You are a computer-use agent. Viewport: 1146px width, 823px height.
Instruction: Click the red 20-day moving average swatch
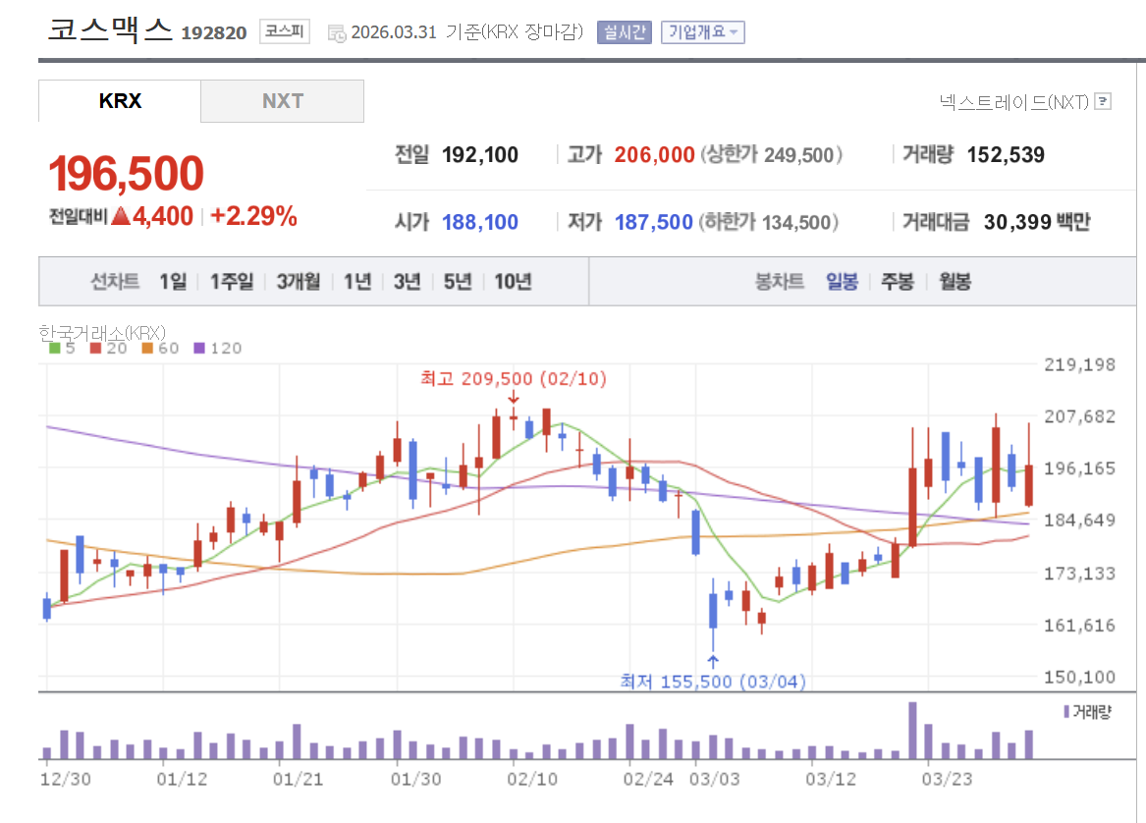coord(95,348)
